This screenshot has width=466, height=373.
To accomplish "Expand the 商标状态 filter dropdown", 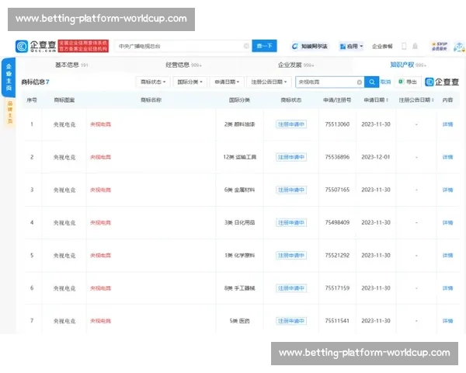I will point(153,82).
